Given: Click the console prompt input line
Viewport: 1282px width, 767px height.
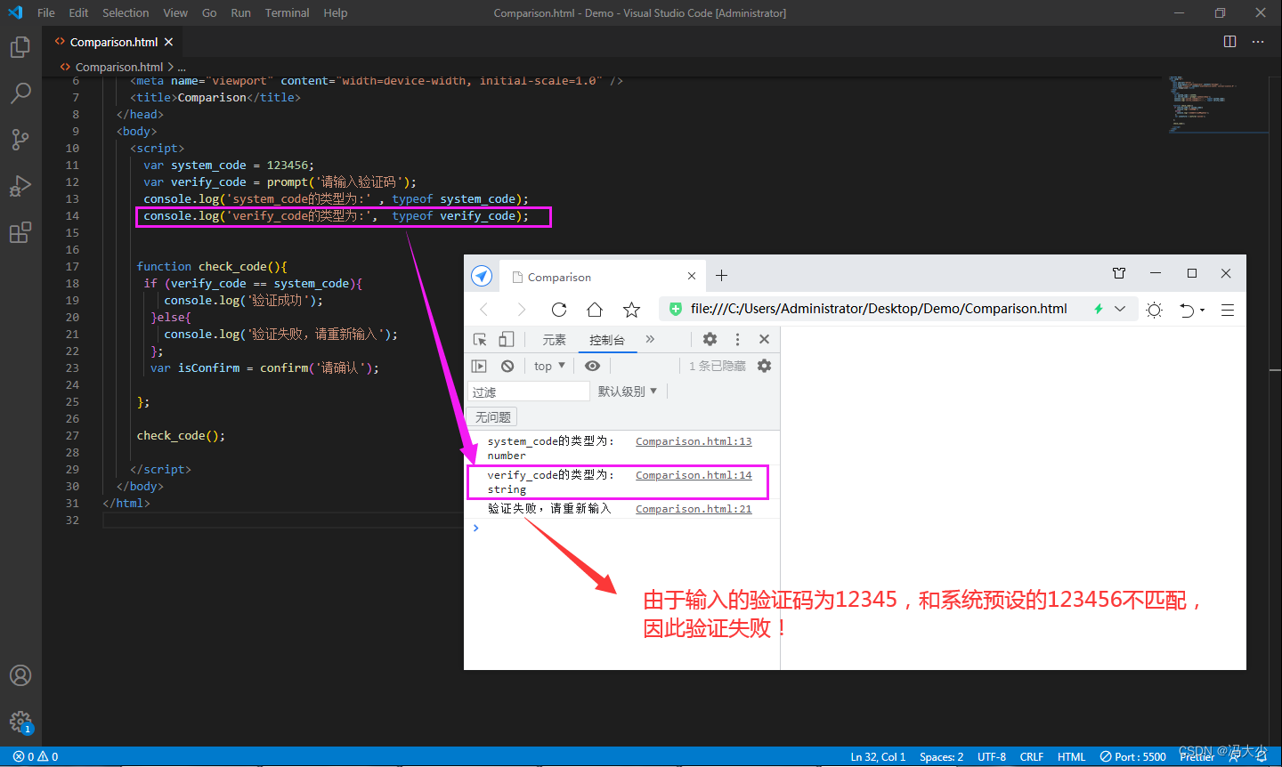Looking at the screenshot, I should pyautogui.click(x=628, y=529).
